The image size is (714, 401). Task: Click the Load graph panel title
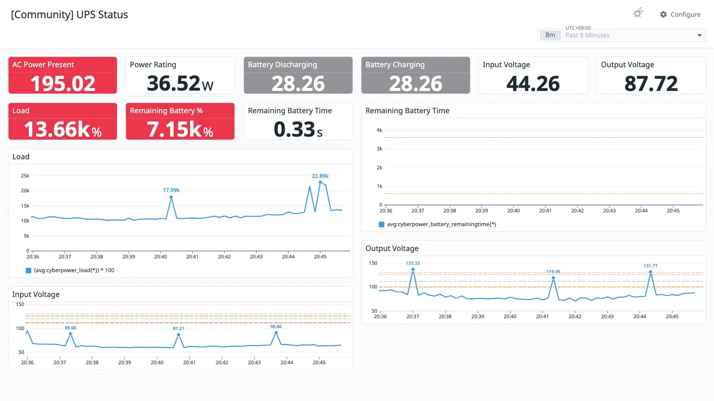[x=21, y=157]
